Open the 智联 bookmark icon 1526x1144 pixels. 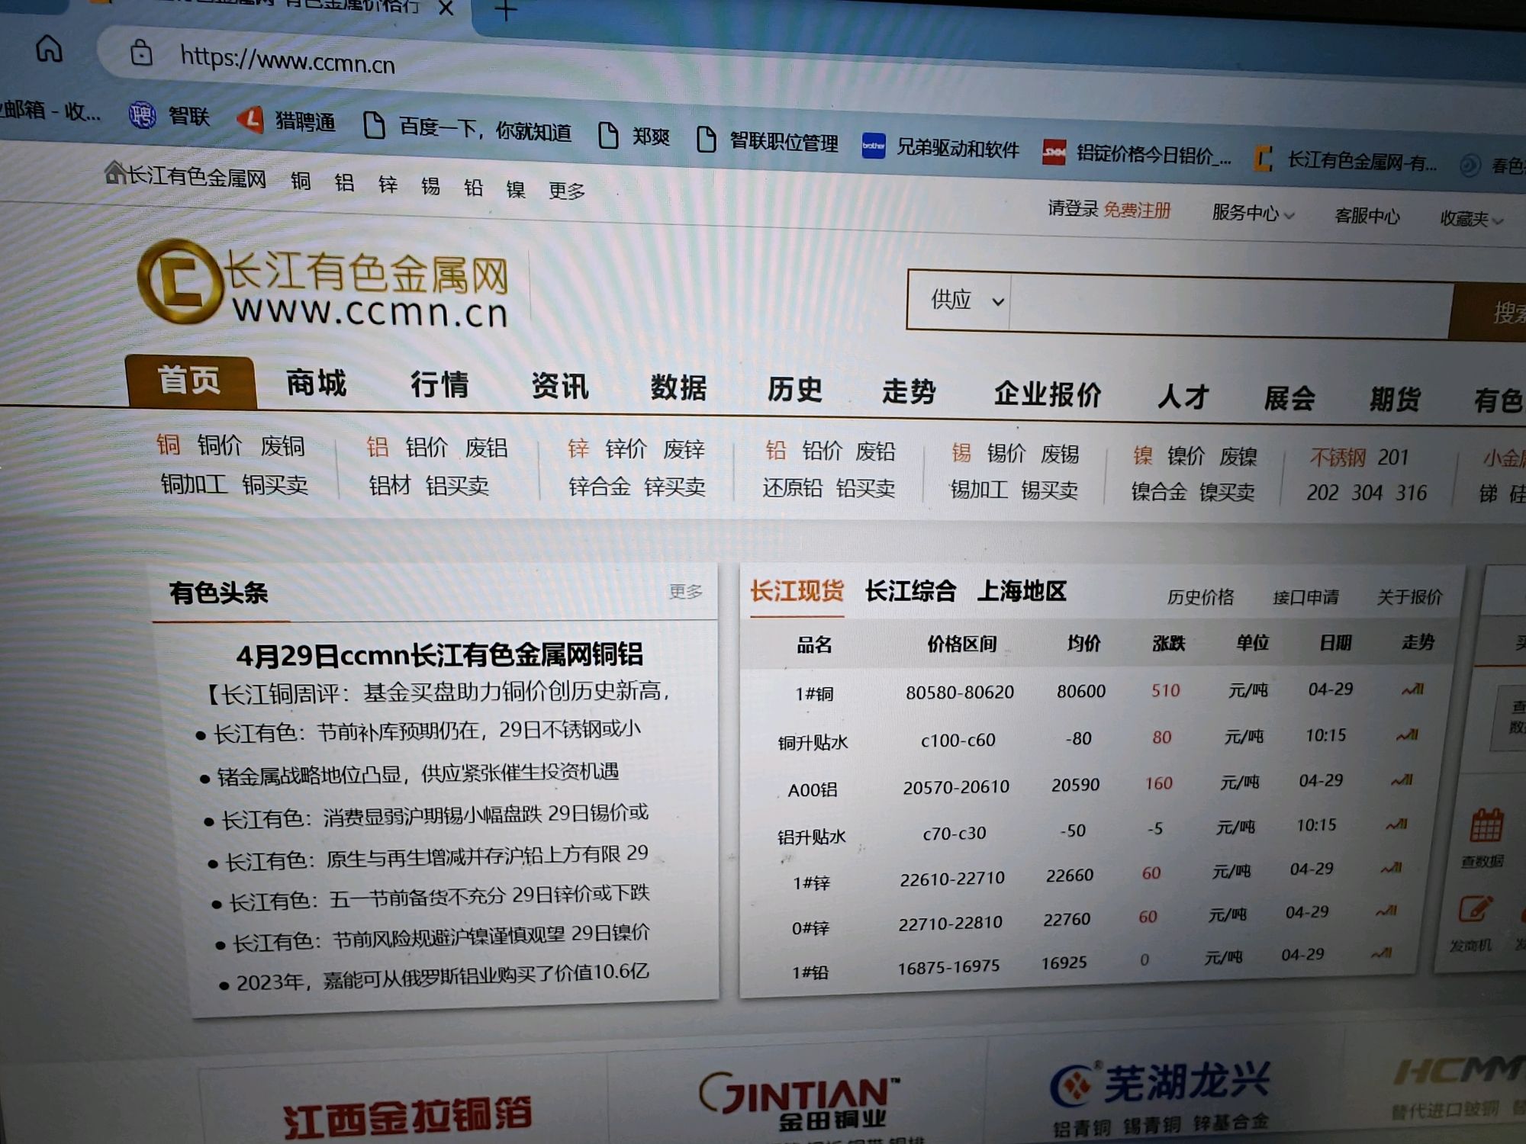coord(142,115)
